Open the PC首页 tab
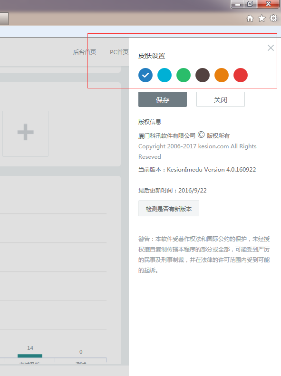281x376 pixels. tap(119, 52)
